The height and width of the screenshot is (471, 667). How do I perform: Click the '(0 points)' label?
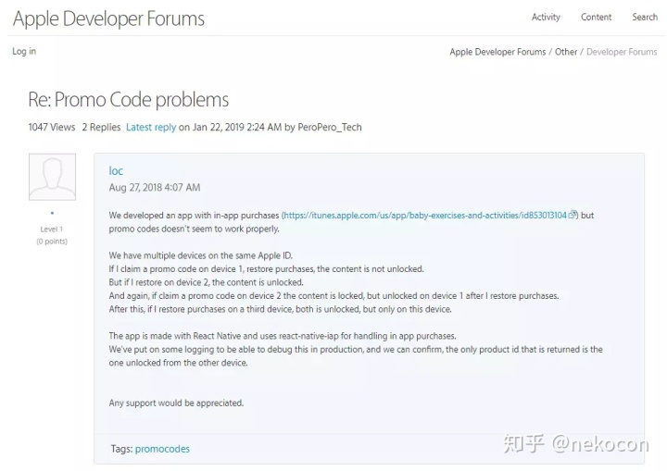[x=52, y=242]
